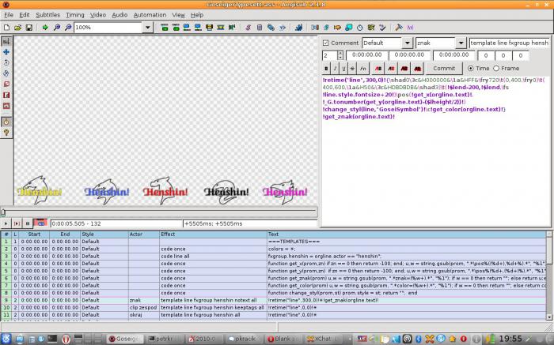This screenshot has width=554, height=345.
Task: Select the standard crosshair video tool
Action: tap(6, 41)
